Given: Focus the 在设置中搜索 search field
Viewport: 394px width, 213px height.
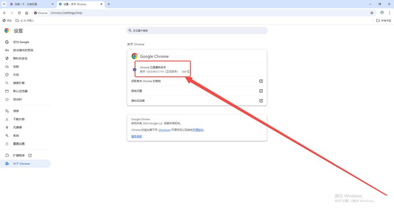Looking at the screenshot, I should tap(197, 31).
